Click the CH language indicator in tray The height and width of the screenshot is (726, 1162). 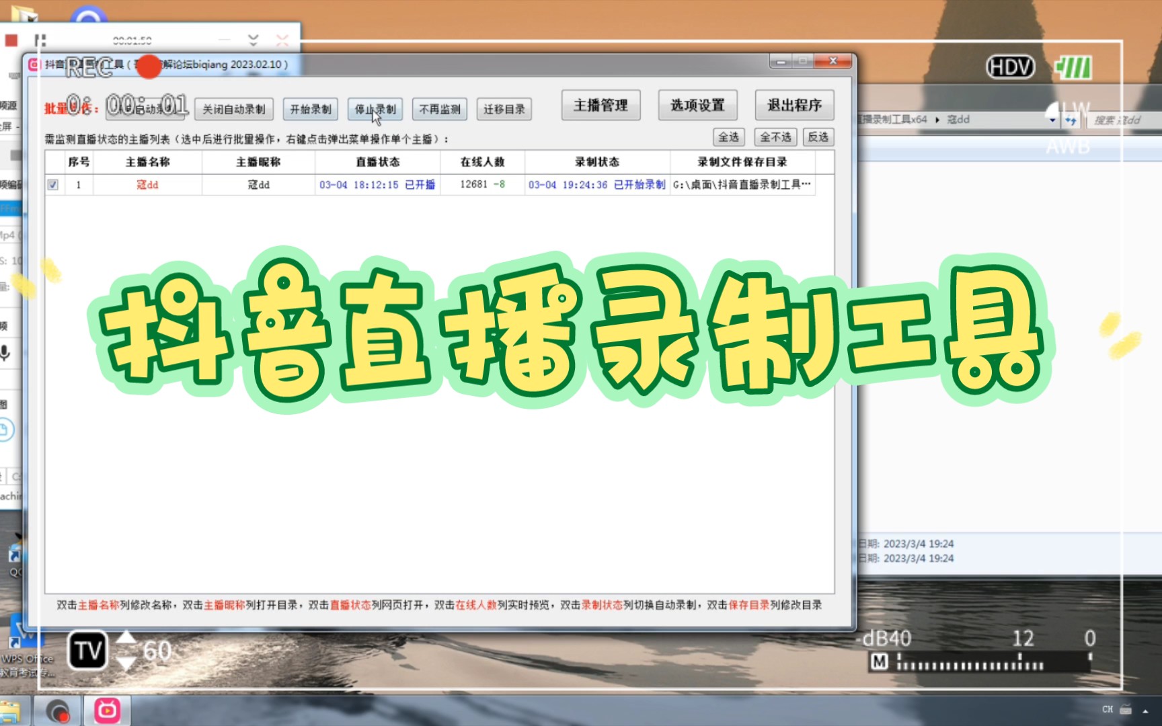point(1108,709)
